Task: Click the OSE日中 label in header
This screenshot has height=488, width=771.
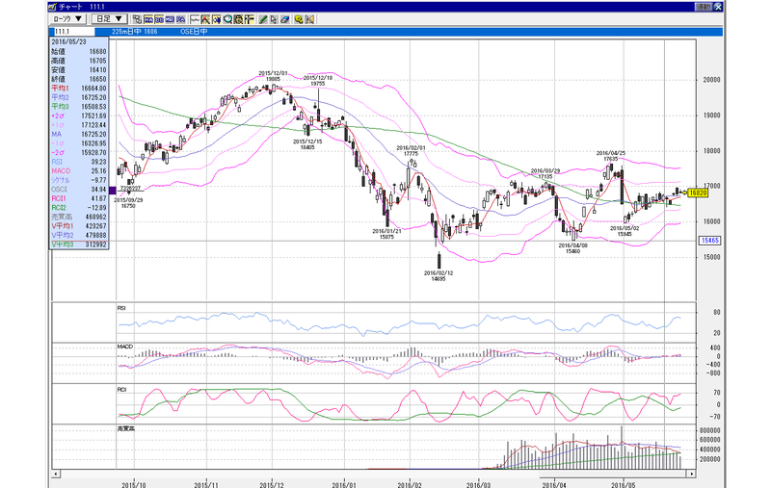Action: 194,32
